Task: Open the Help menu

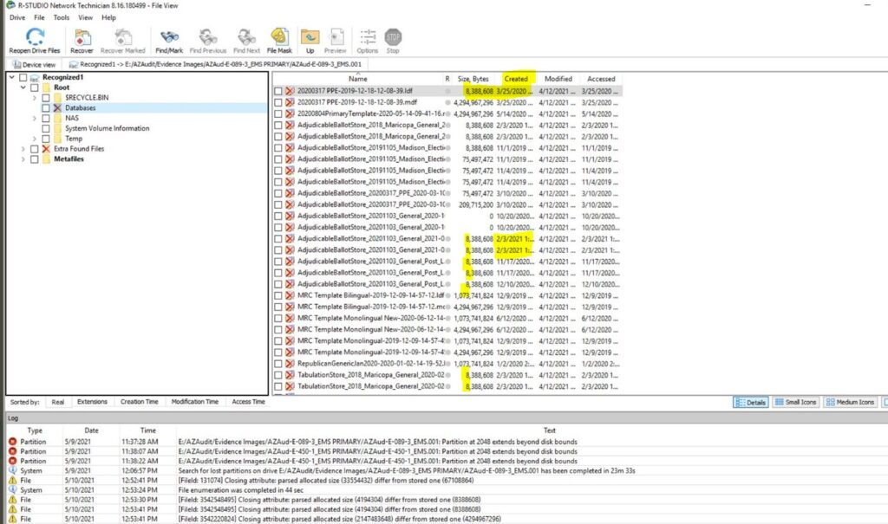Action: [108, 17]
